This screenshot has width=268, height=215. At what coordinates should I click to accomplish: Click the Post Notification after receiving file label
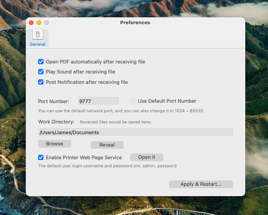coord(87,82)
